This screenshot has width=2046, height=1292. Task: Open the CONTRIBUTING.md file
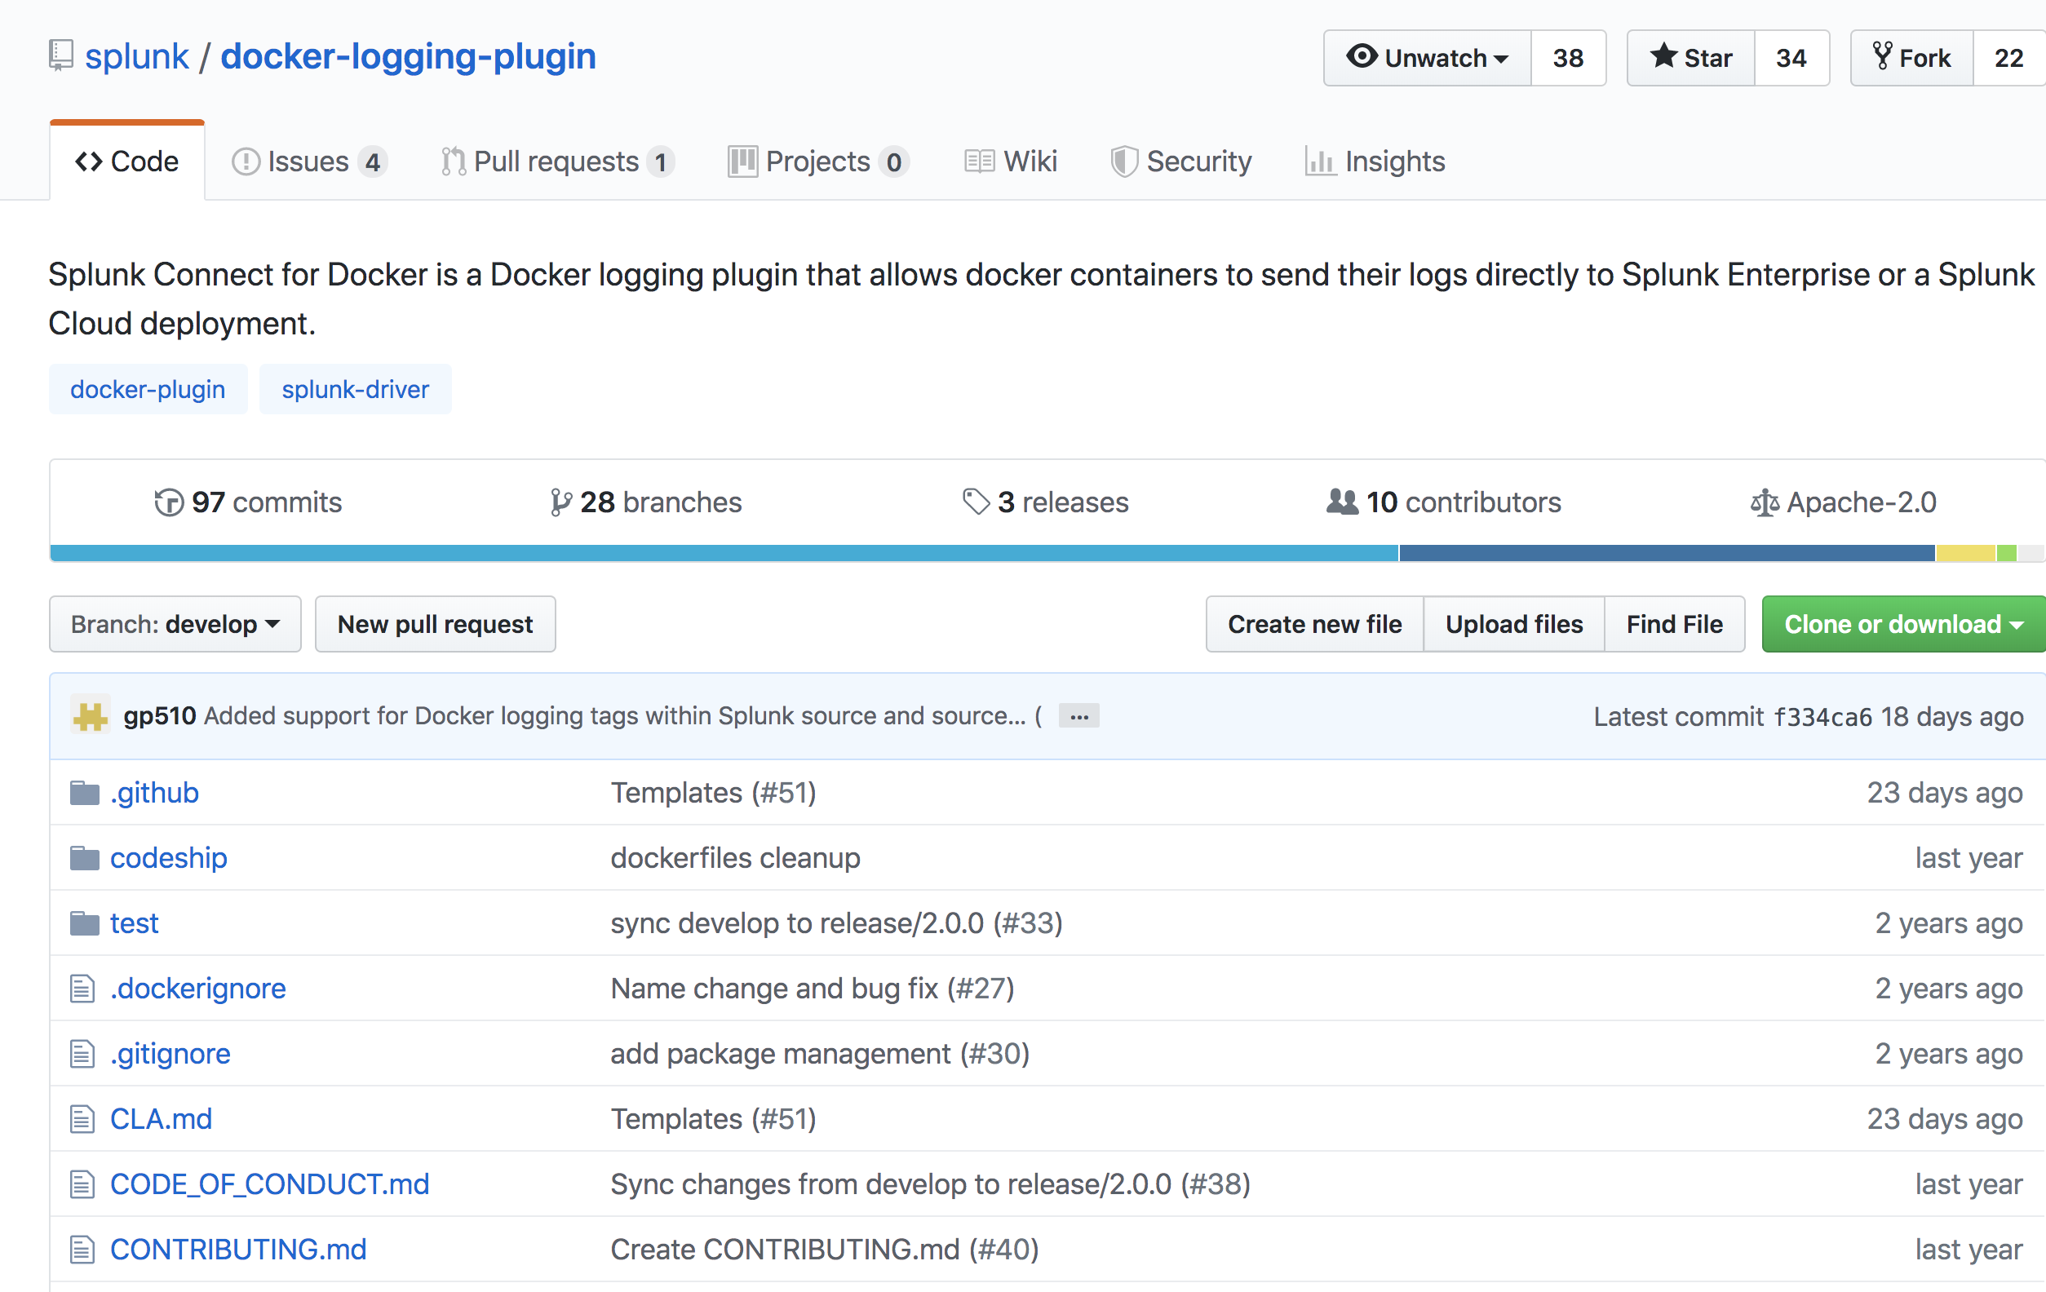pyautogui.click(x=239, y=1250)
